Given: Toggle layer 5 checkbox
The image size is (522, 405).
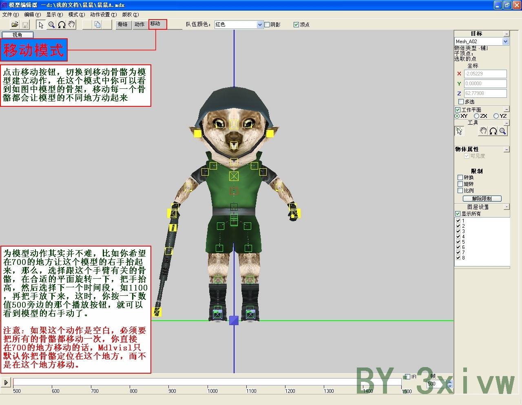Looking at the screenshot, I should pos(458,242).
